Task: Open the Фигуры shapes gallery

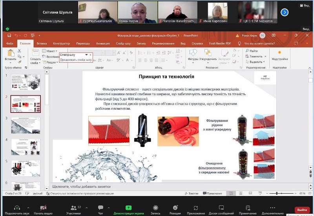Action: click(193, 56)
